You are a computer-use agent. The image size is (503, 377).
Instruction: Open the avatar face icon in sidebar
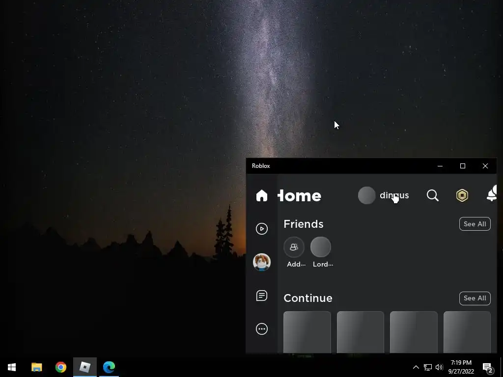(262, 262)
